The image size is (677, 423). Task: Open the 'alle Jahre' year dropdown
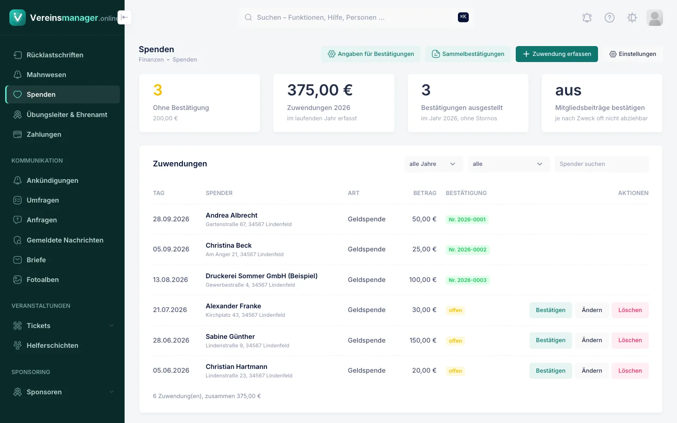433,164
